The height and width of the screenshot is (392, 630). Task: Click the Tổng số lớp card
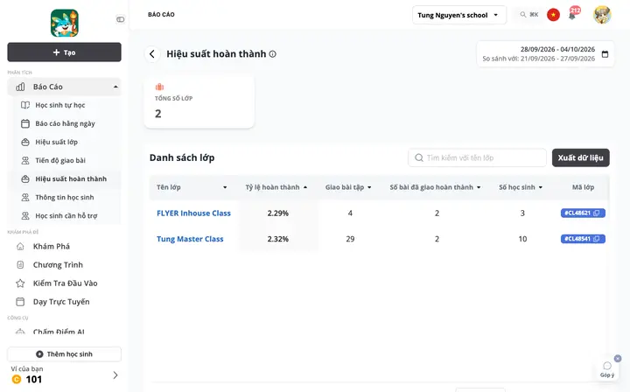coord(199,101)
